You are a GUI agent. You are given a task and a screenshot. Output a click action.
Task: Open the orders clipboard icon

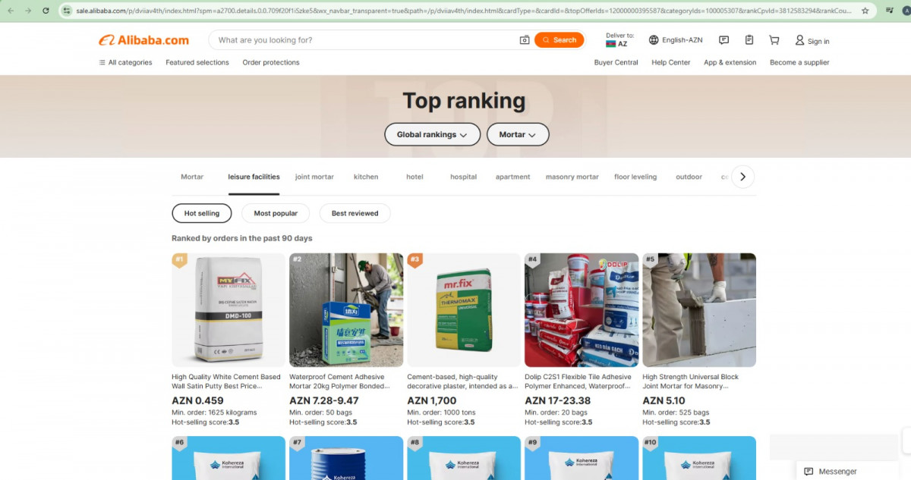tap(749, 40)
